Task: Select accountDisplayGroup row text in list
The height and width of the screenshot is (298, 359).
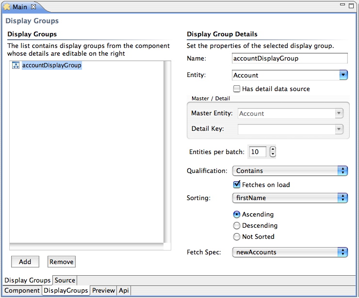Action: click(52, 65)
